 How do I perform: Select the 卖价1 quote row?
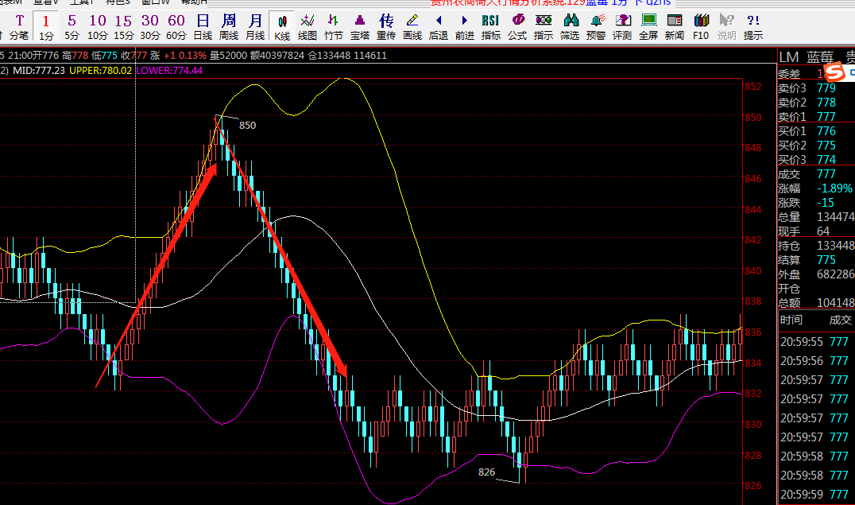pos(816,116)
